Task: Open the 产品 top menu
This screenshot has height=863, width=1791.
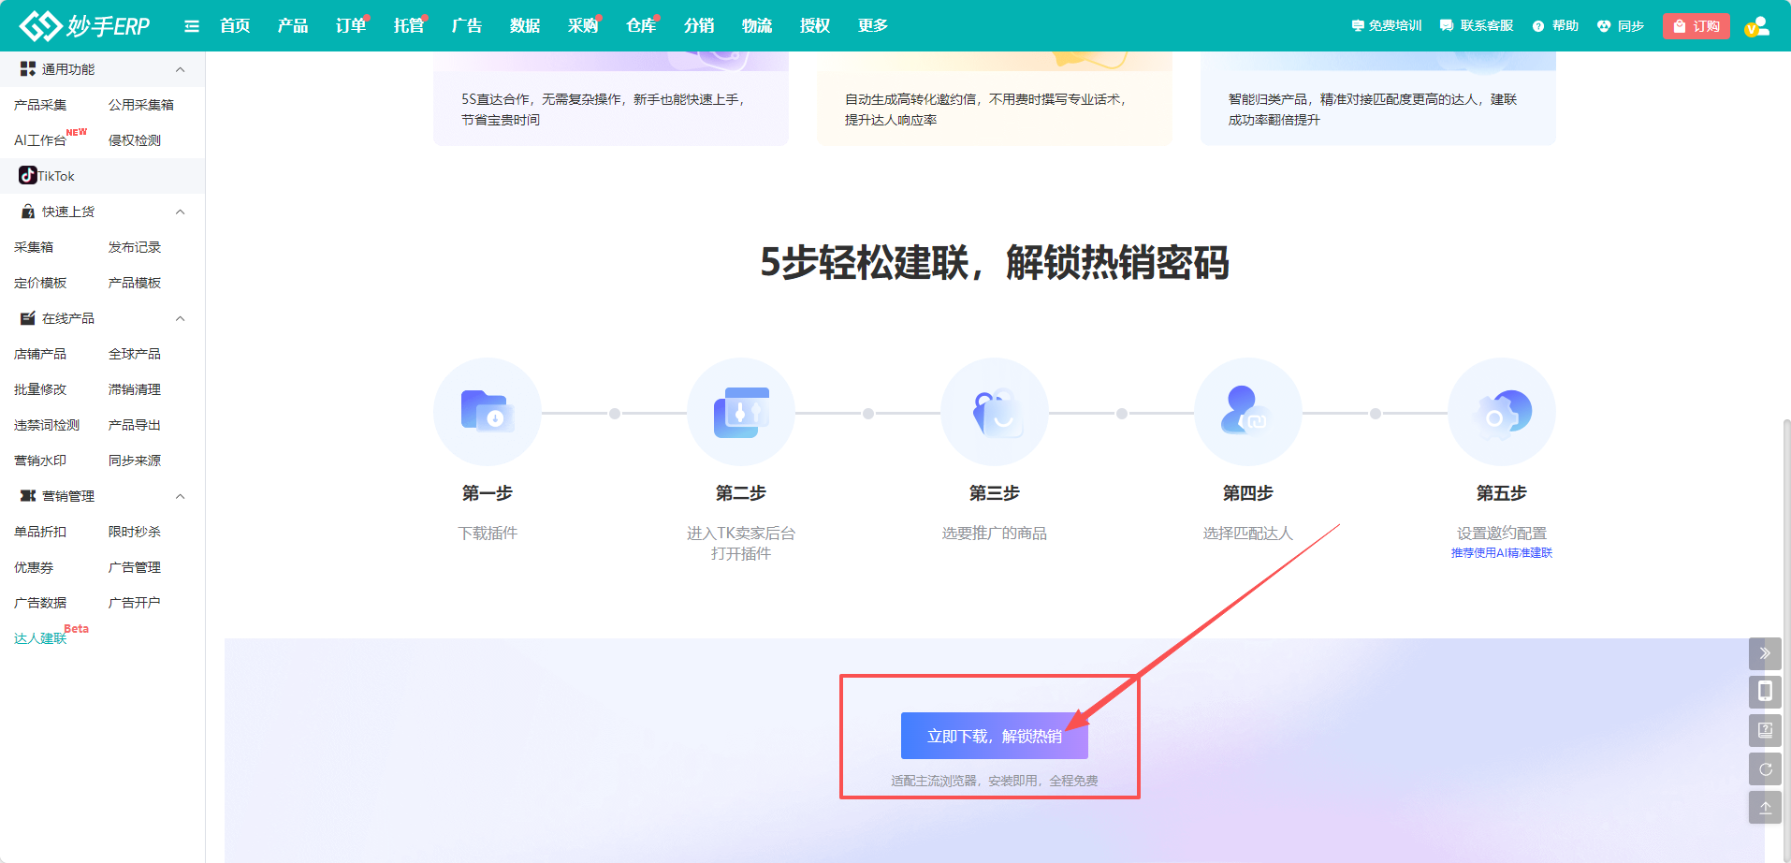Action: pos(293,26)
